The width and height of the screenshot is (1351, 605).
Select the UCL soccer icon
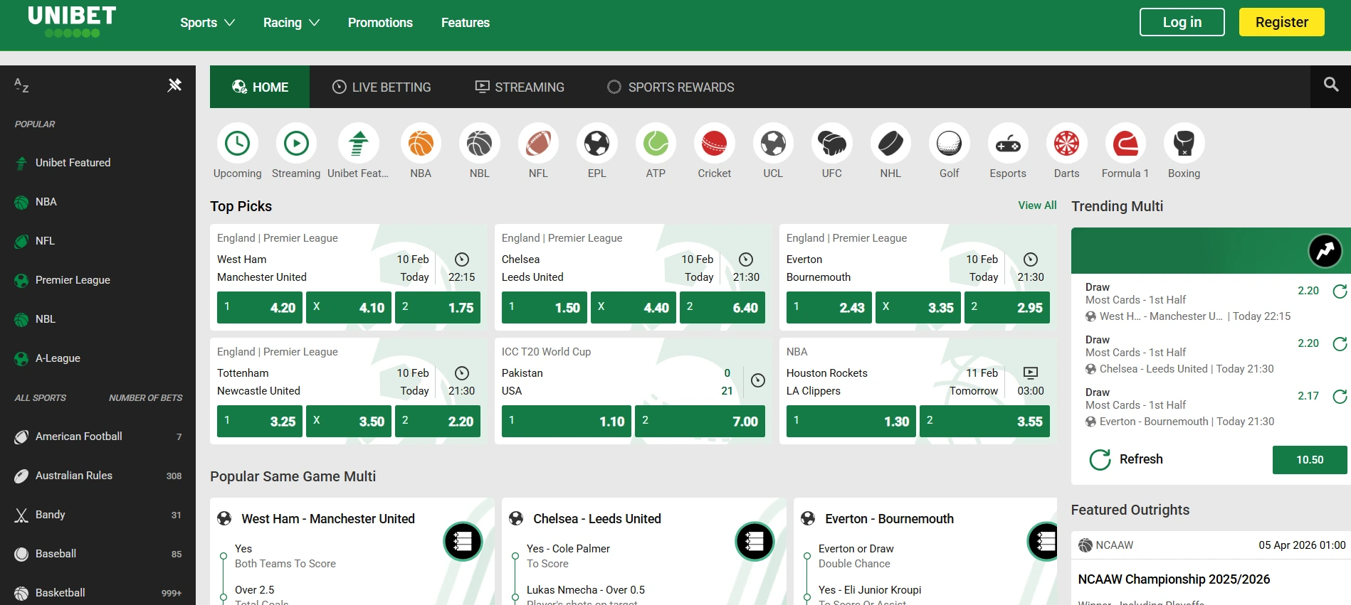tap(773, 144)
